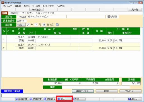Viewport: 144px width, 102px height.
Task: Click the F3 次請求書 function key
Action: 36,99
